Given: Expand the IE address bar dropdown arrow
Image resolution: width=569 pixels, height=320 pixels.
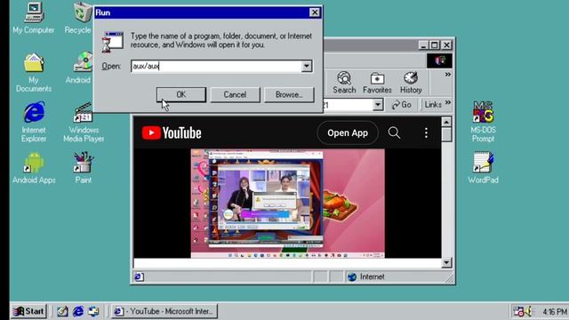Looking at the screenshot, I should click(378, 105).
